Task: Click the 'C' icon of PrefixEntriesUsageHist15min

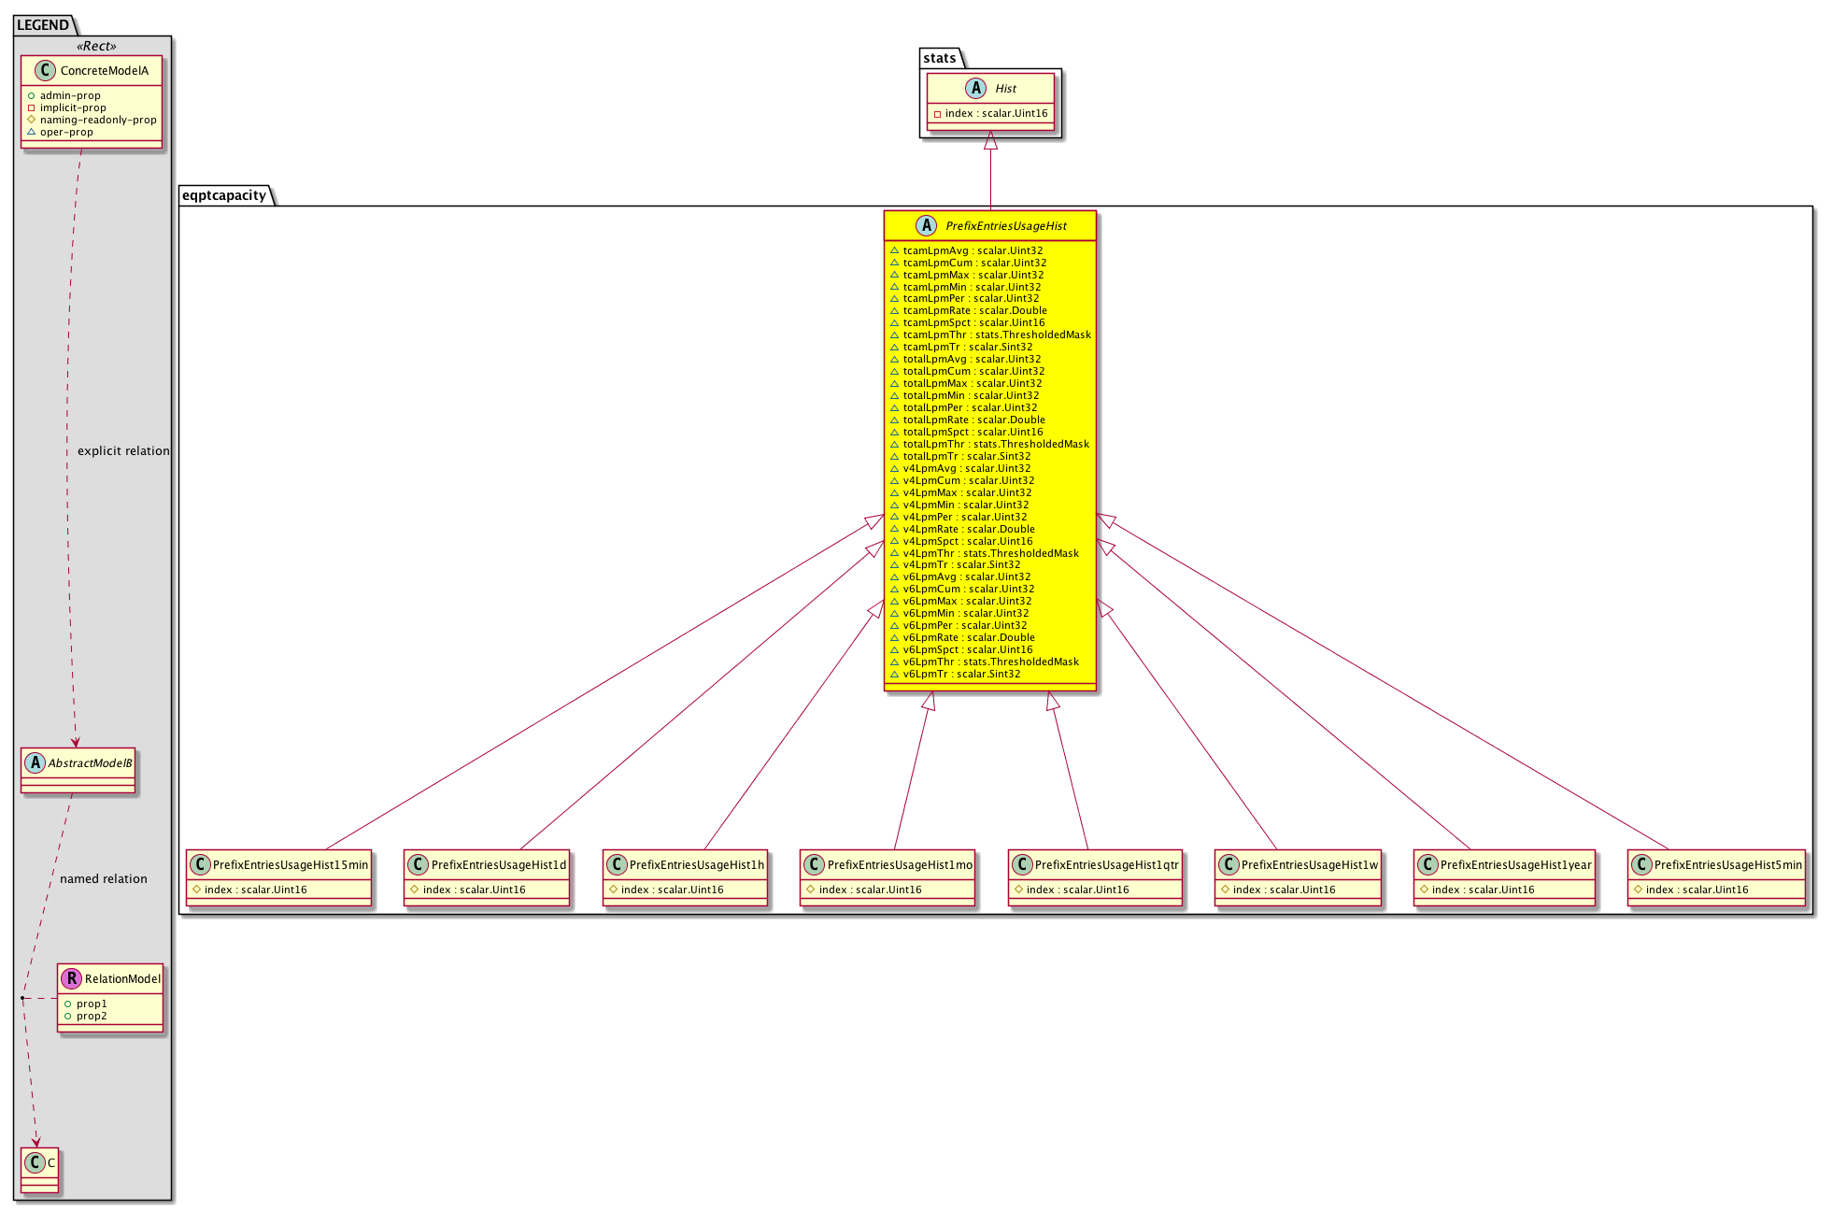Action: pyautogui.click(x=199, y=864)
